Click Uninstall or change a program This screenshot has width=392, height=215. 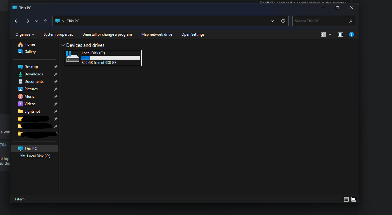pyautogui.click(x=107, y=34)
